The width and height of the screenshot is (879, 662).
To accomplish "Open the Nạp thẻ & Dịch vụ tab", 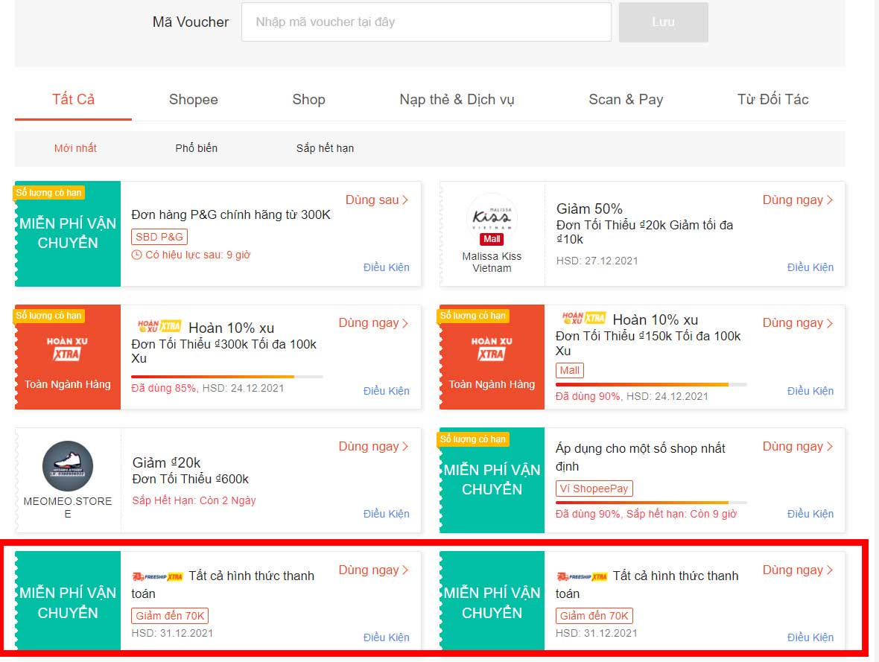I will pyautogui.click(x=457, y=99).
